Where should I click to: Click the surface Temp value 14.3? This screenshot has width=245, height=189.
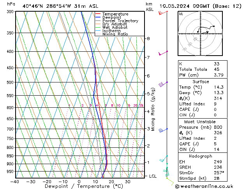pos(219,87)
